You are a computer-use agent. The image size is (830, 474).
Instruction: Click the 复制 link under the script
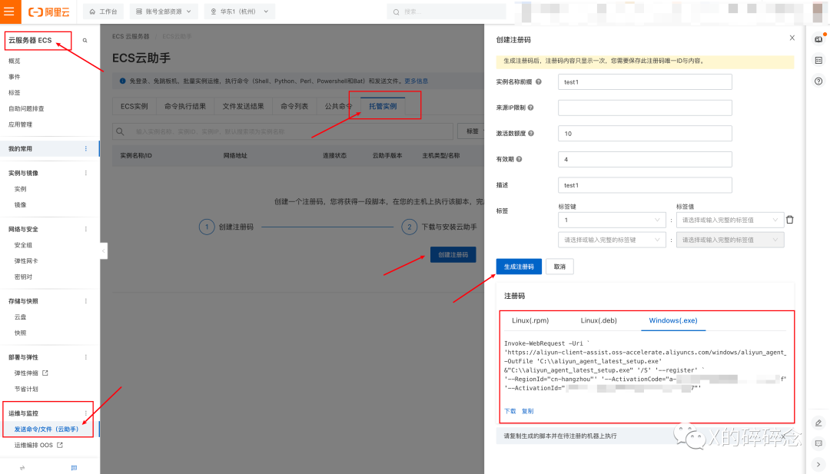527,411
